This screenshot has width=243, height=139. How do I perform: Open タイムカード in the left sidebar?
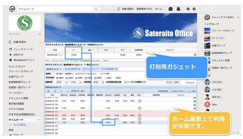(x=16, y=120)
